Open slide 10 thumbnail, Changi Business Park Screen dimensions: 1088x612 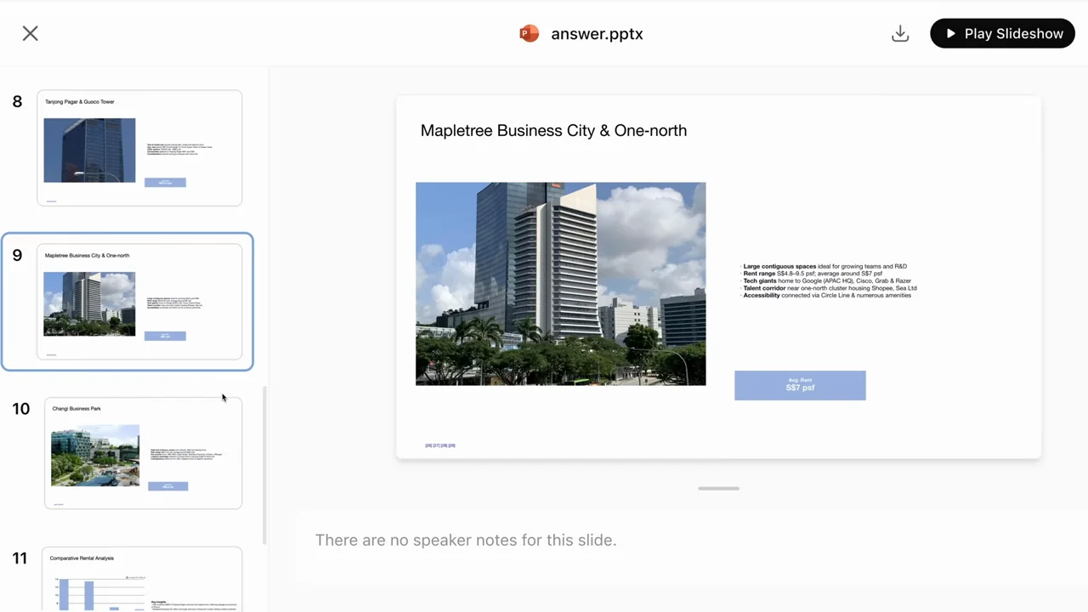coord(143,453)
